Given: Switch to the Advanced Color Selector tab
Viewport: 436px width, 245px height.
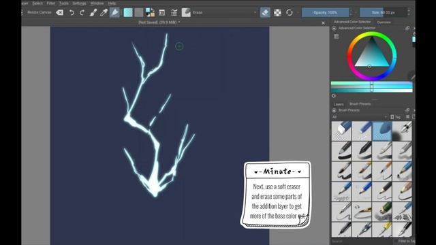Looking at the screenshot, I should [352, 22].
